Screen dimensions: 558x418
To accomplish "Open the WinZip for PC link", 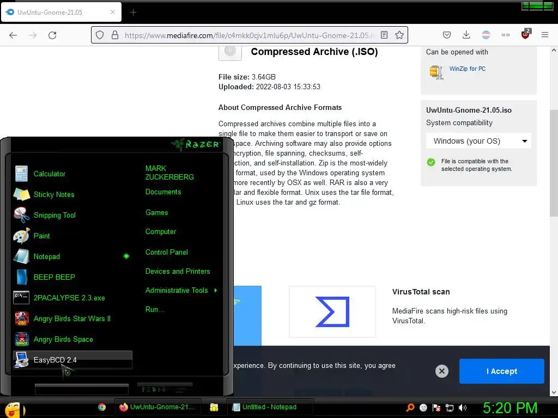I will coord(467,69).
